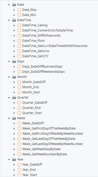Screen dimensions: 98x177
Task: Select DateTime_ConvertUnixToDateTime in the tree
Action: coord(48,30)
